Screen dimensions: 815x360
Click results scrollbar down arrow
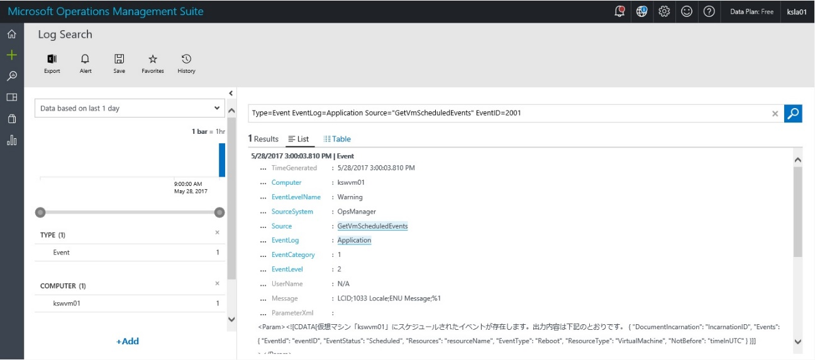pyautogui.click(x=798, y=341)
